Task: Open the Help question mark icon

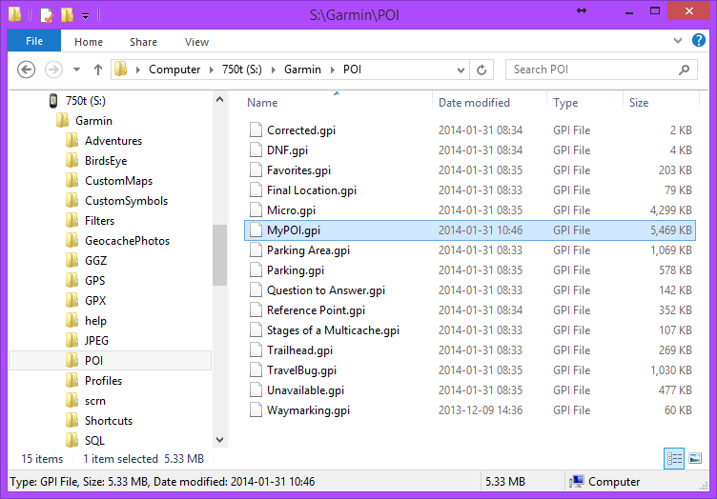Action: click(x=701, y=41)
